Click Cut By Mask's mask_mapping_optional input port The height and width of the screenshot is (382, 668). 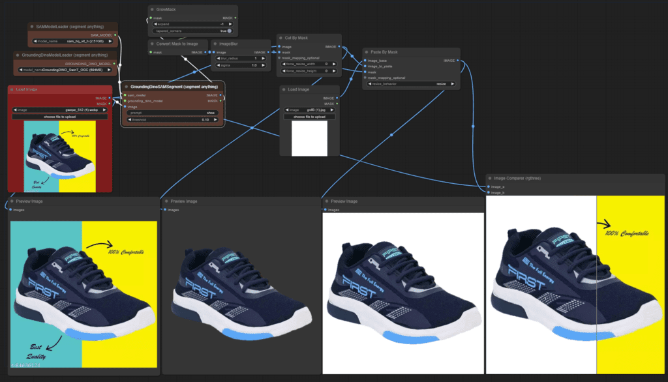coord(279,58)
